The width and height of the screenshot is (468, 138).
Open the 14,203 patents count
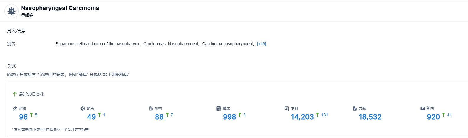pyautogui.click(x=302, y=117)
